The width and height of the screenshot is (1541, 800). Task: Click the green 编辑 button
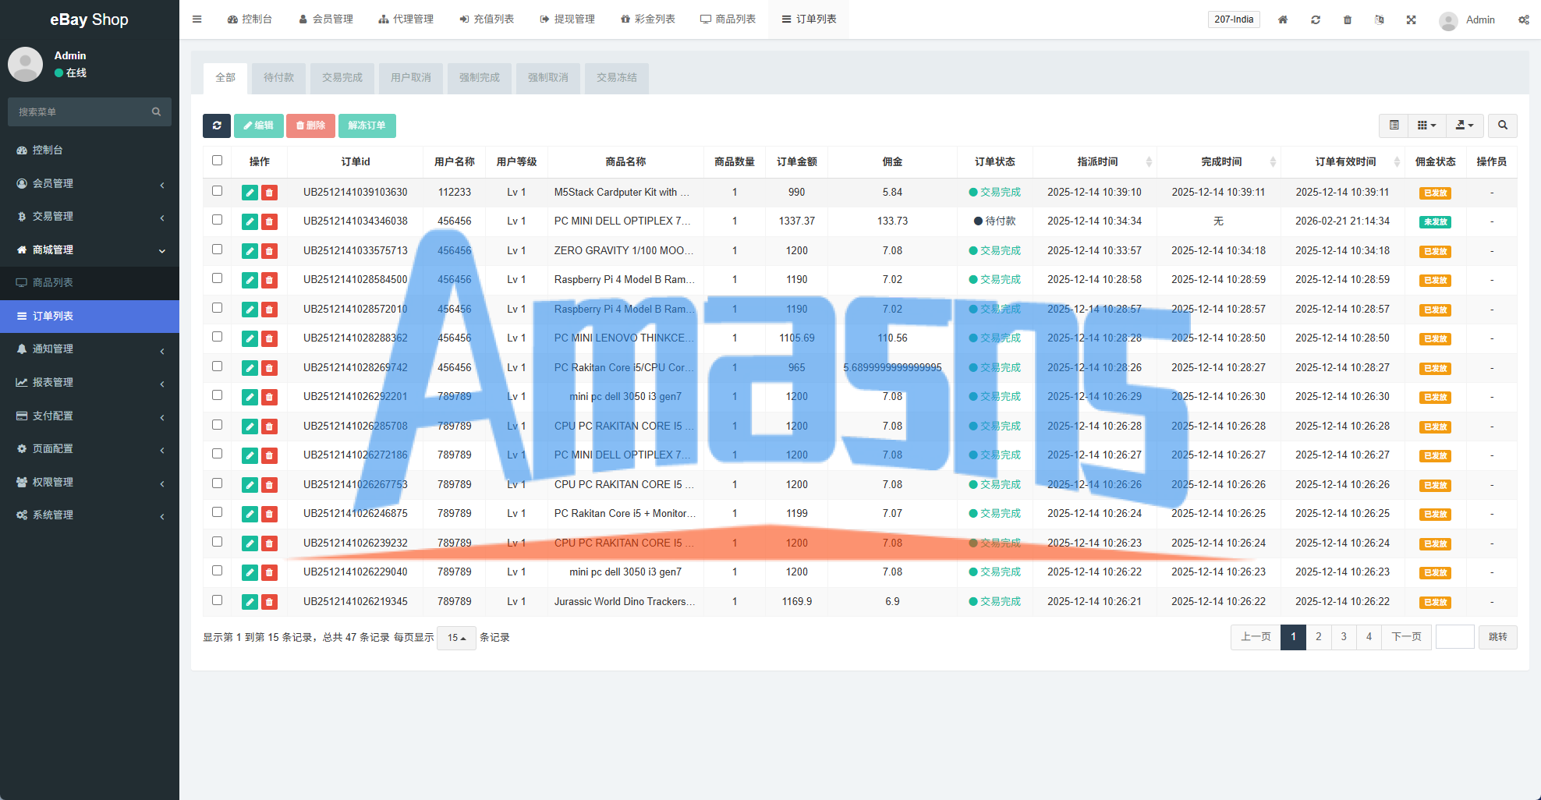click(259, 126)
